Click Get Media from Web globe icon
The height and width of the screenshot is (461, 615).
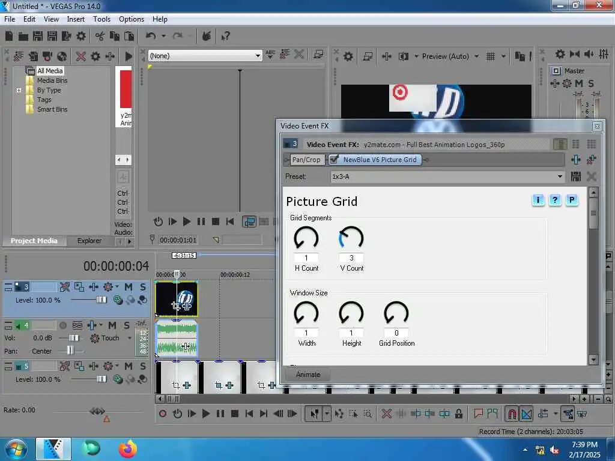(62, 56)
